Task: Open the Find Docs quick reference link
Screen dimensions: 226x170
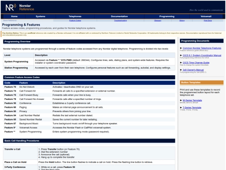Action: tap(208, 21)
